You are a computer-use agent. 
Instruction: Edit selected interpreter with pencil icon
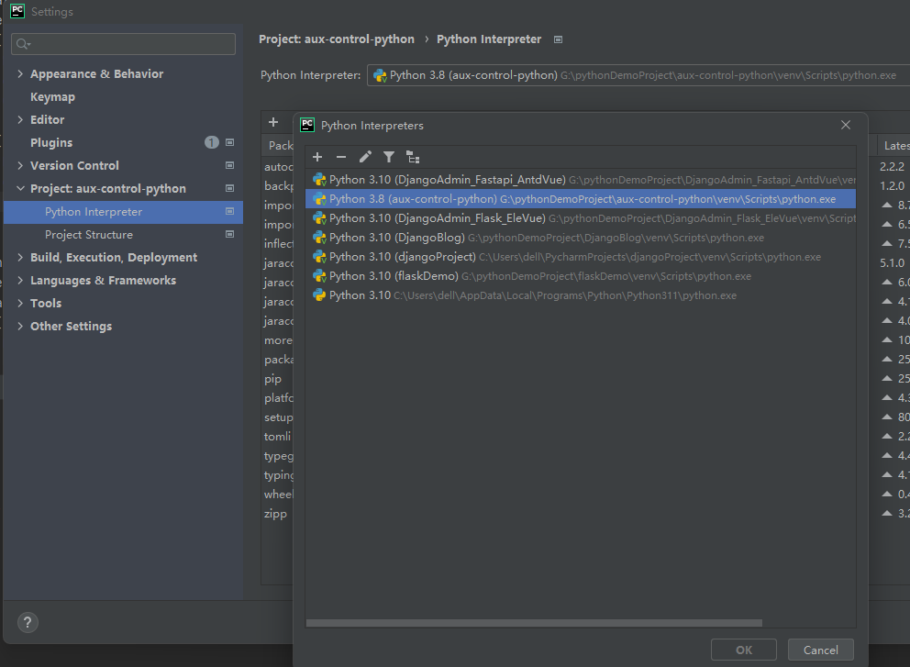tap(365, 157)
